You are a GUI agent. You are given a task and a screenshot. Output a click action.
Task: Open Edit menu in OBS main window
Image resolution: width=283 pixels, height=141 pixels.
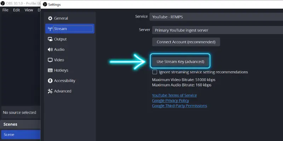[16, 10]
